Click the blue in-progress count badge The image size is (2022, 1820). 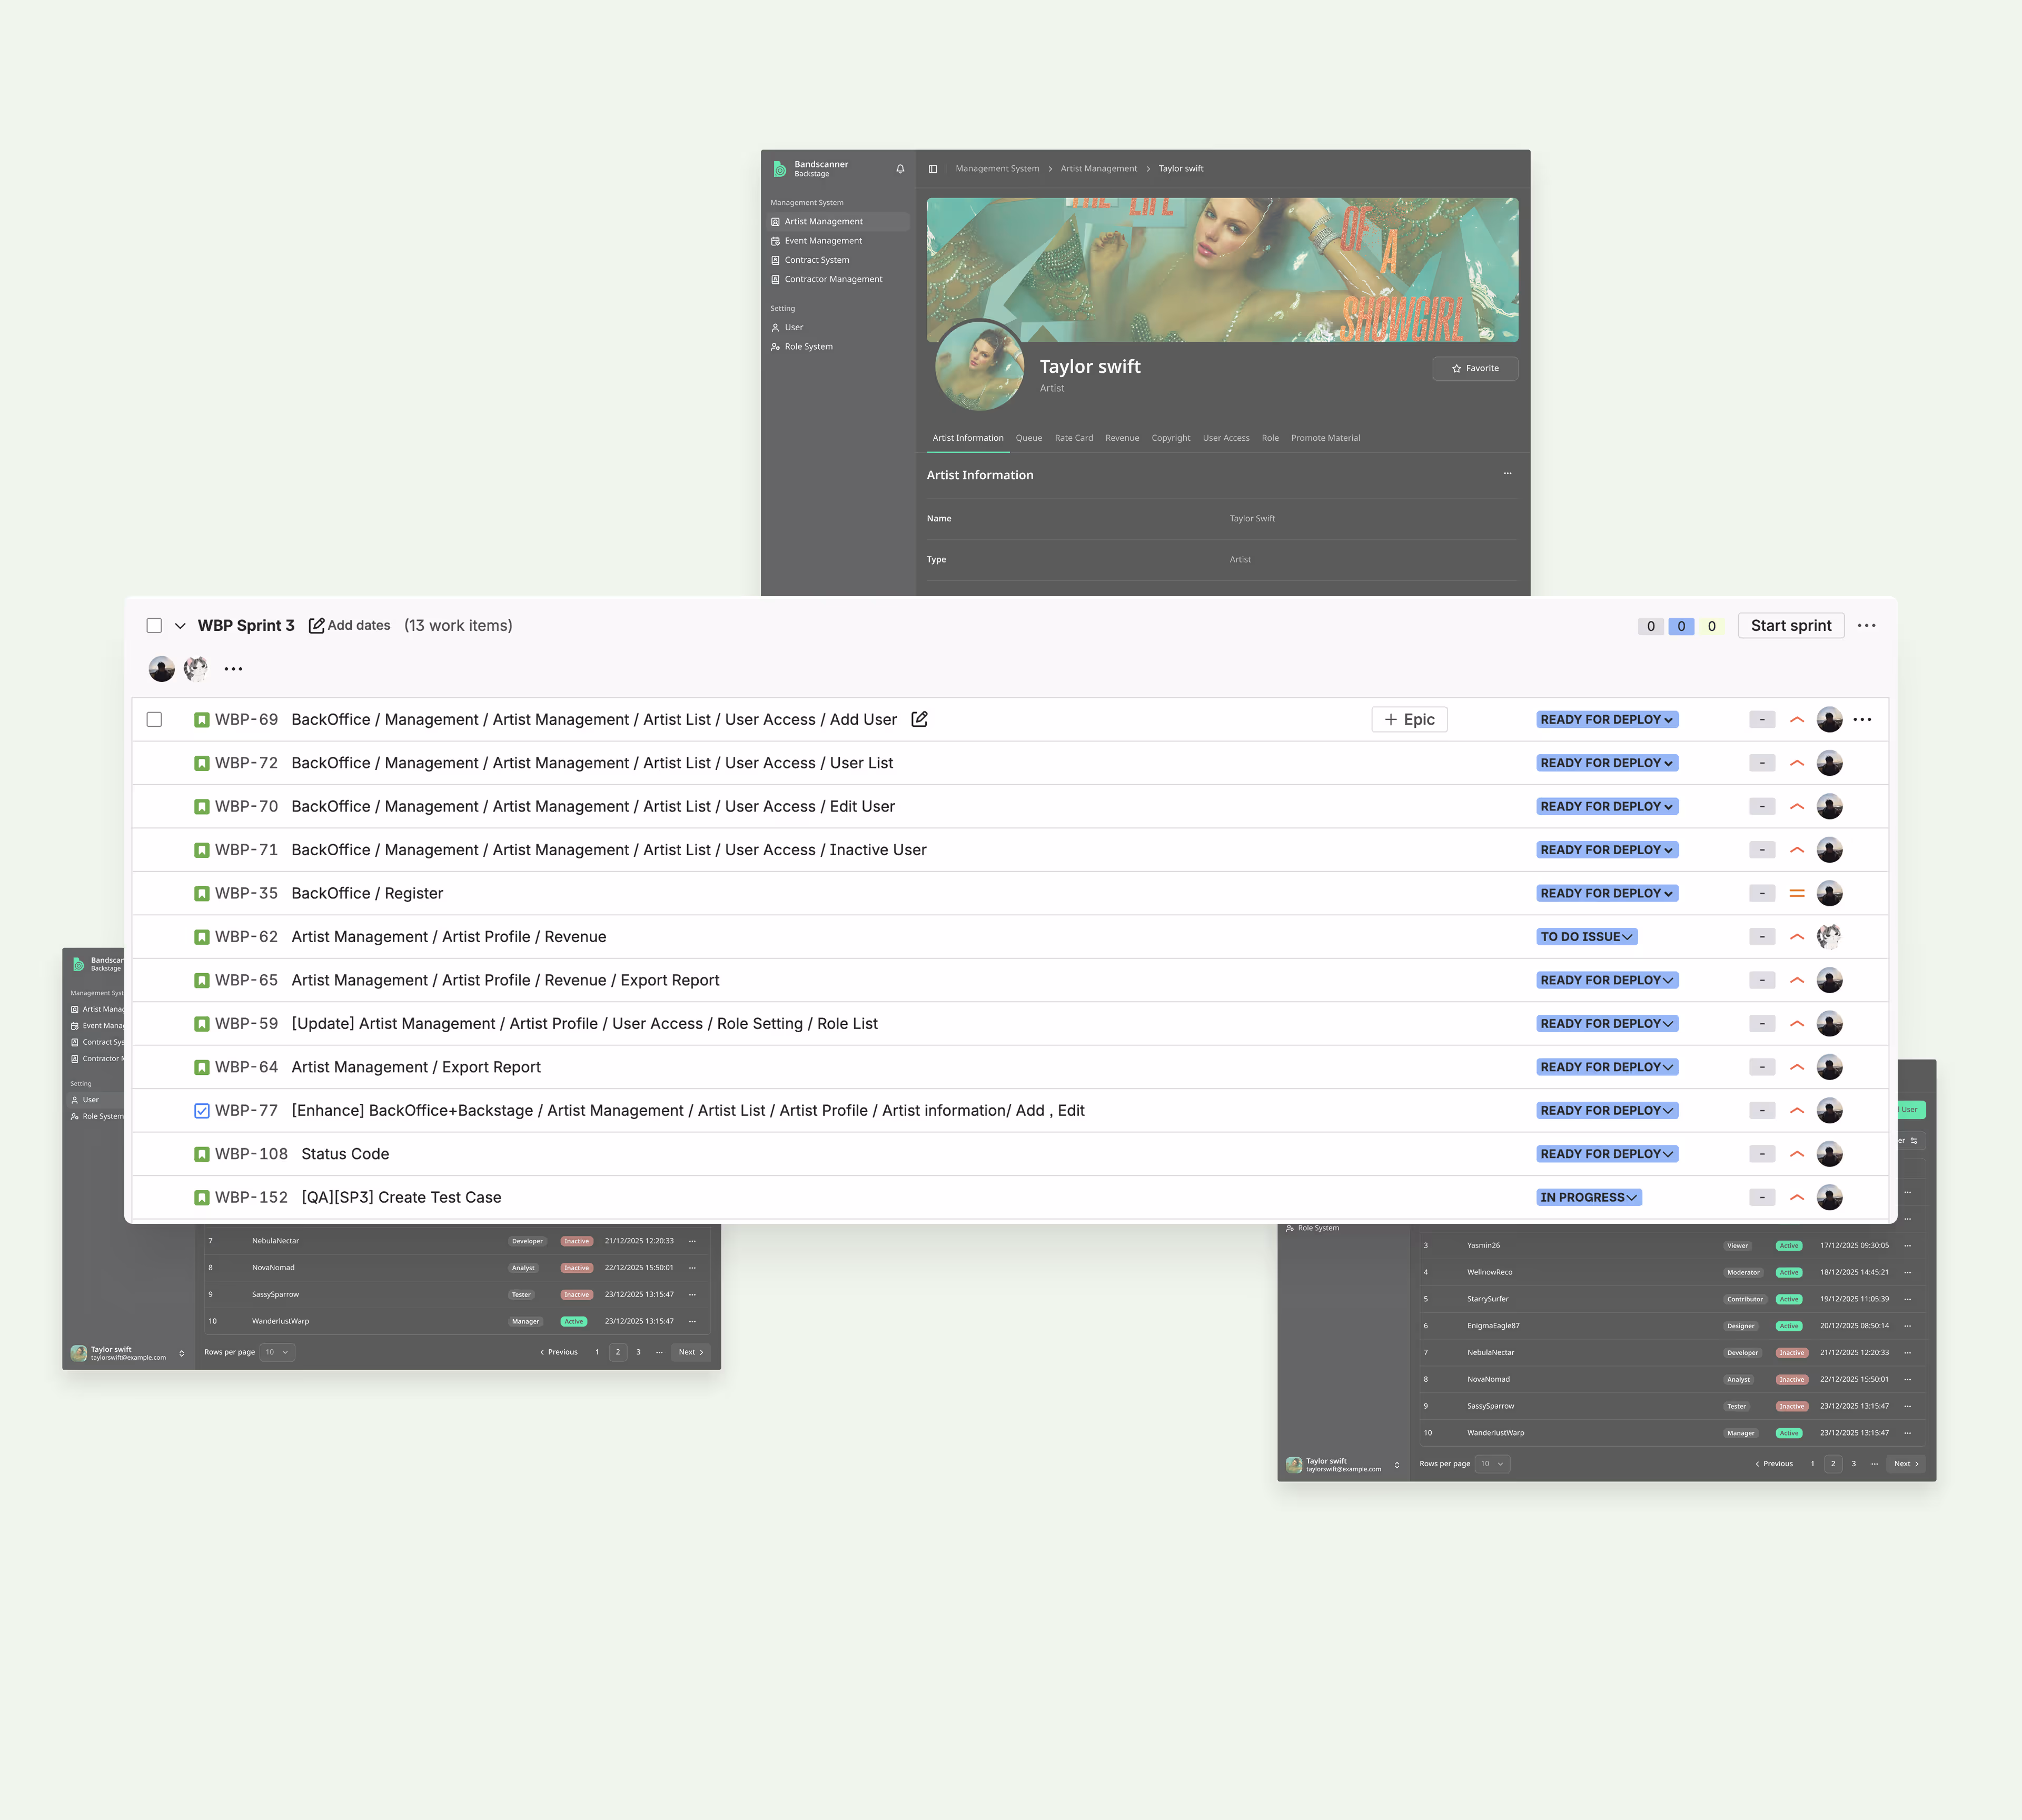(x=1680, y=626)
